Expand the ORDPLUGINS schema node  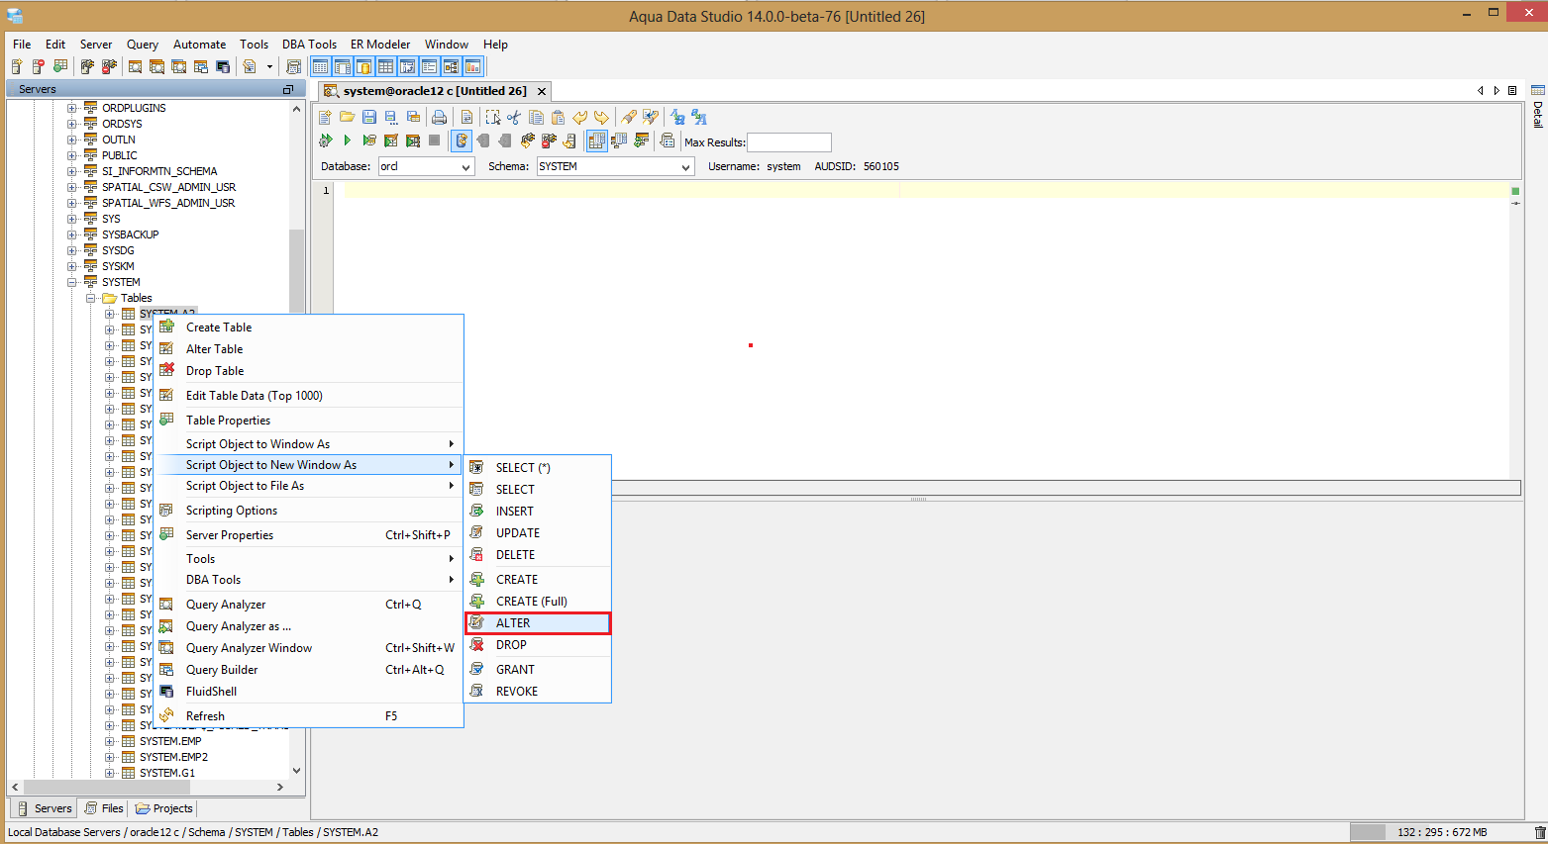[71, 108]
